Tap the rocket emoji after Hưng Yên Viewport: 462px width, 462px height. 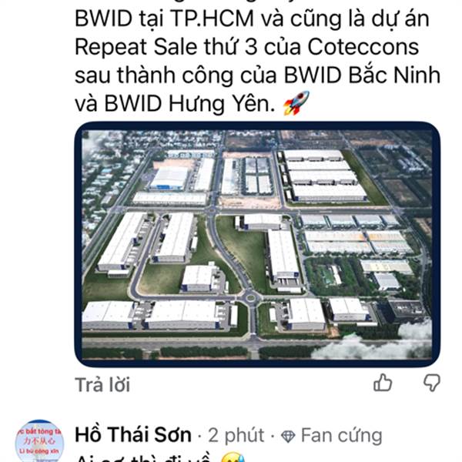pyautogui.click(x=296, y=103)
